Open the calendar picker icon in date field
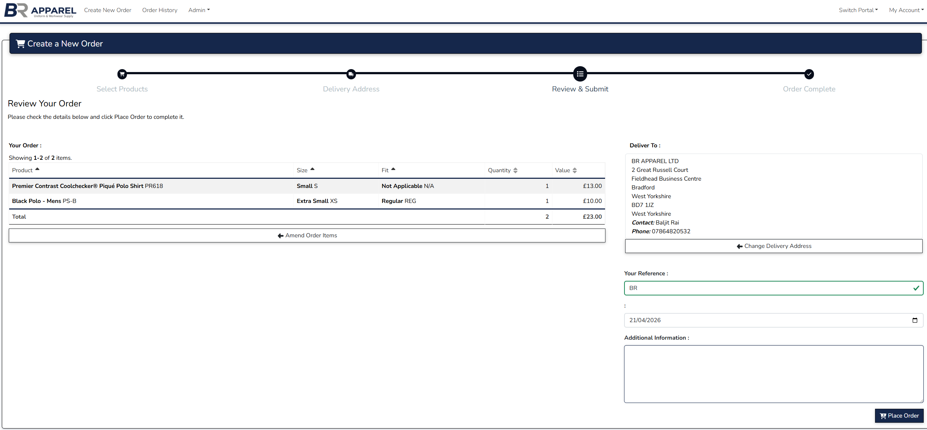 tap(915, 320)
